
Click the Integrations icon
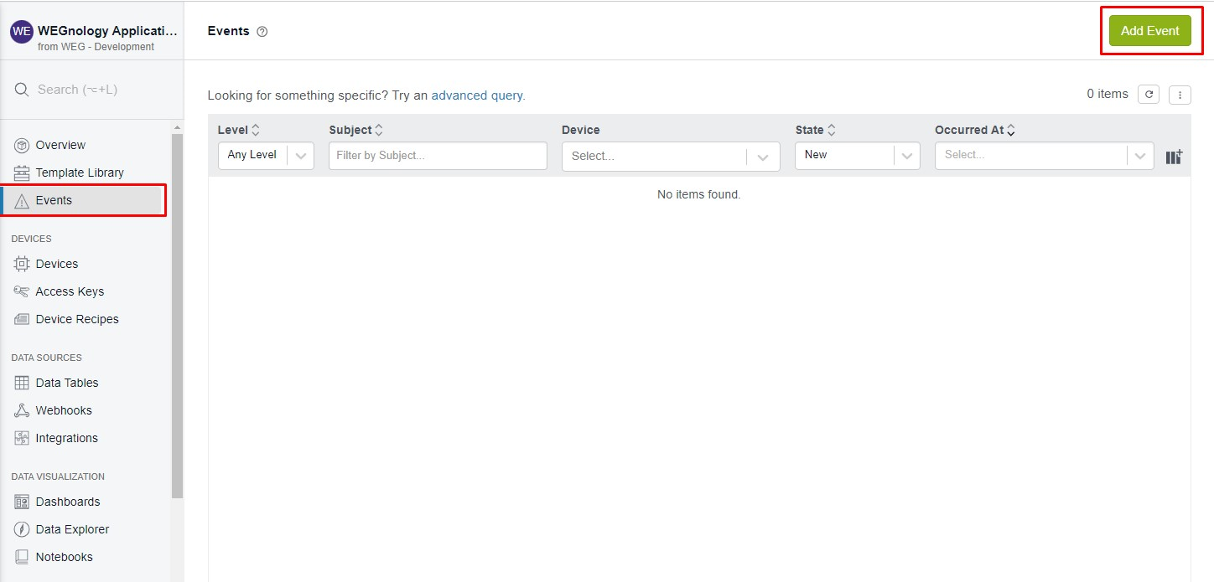tap(22, 438)
